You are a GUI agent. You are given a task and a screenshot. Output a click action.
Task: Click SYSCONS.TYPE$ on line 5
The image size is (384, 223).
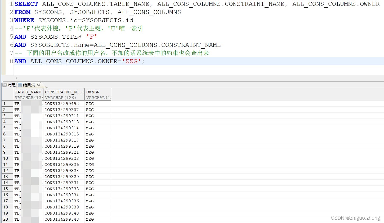56,37
